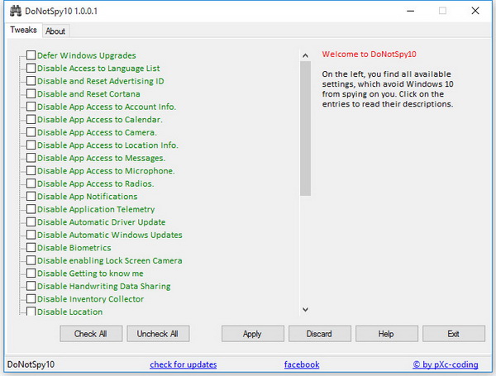
Task: Enable Defer Windows Upgrades checkbox
Action: coord(31,55)
